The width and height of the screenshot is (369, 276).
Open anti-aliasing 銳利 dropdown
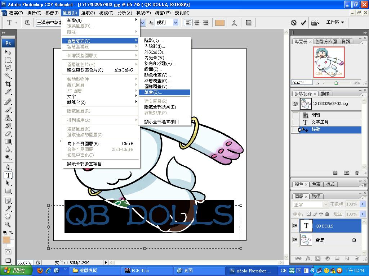(175, 23)
